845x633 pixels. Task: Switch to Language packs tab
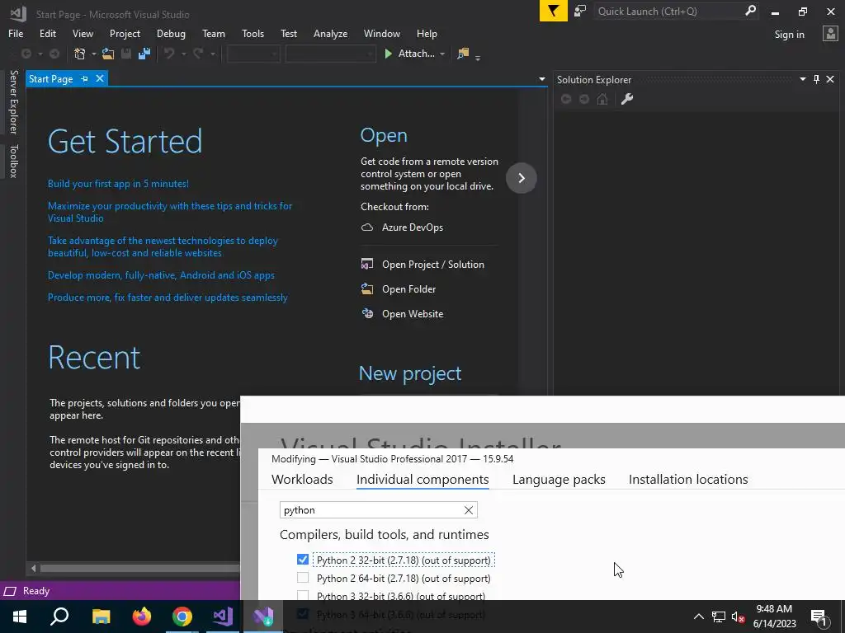(x=559, y=479)
